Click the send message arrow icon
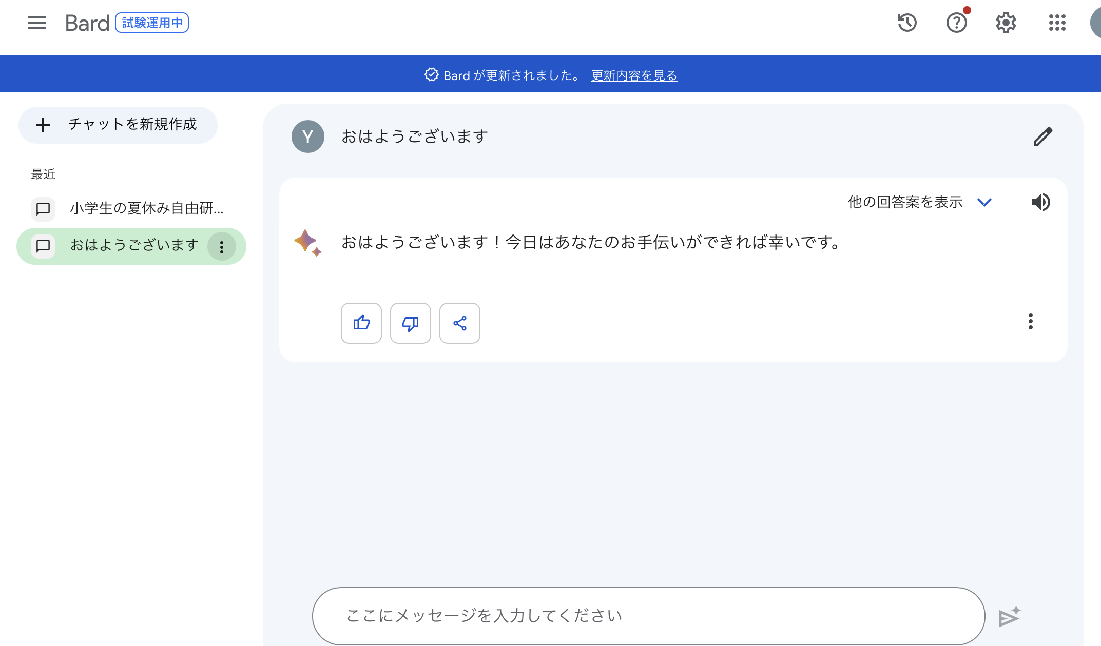 [x=1009, y=617]
